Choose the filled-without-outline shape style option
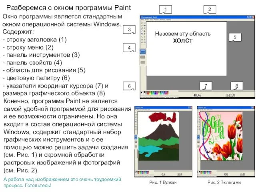This screenshot has width=256, height=192. coord(143,62)
